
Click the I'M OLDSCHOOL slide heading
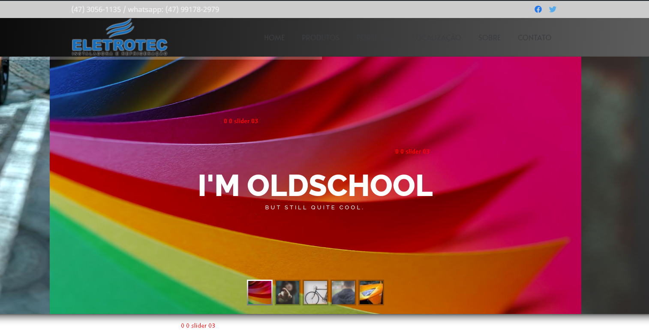click(x=315, y=186)
